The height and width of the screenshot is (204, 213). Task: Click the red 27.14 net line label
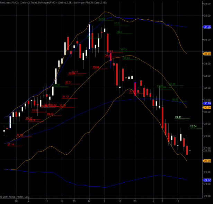pos(11,144)
